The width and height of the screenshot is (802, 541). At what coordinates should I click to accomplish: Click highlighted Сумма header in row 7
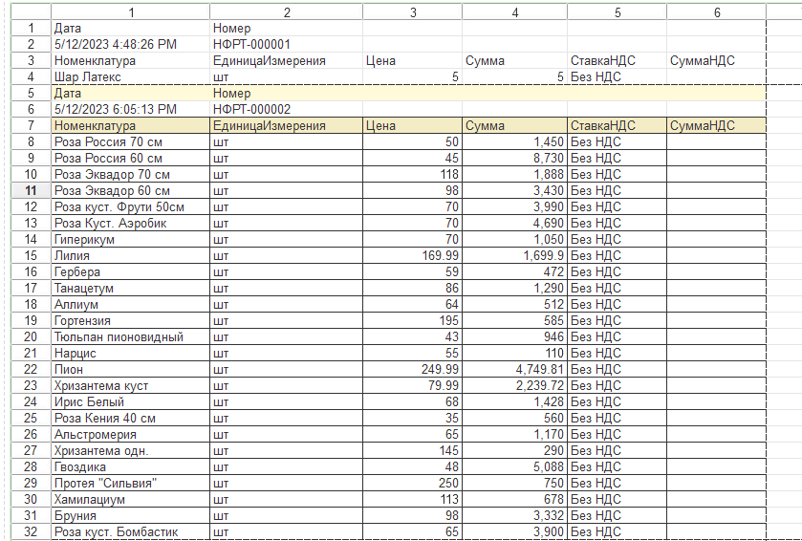514,126
